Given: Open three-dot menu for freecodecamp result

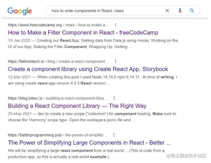Looking at the screenshot, I should (116, 25).
